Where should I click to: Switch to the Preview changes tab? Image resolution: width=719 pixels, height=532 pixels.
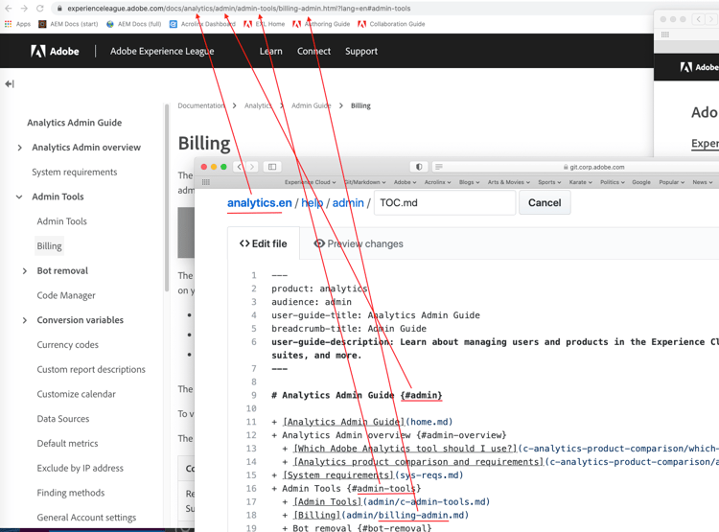click(x=359, y=243)
